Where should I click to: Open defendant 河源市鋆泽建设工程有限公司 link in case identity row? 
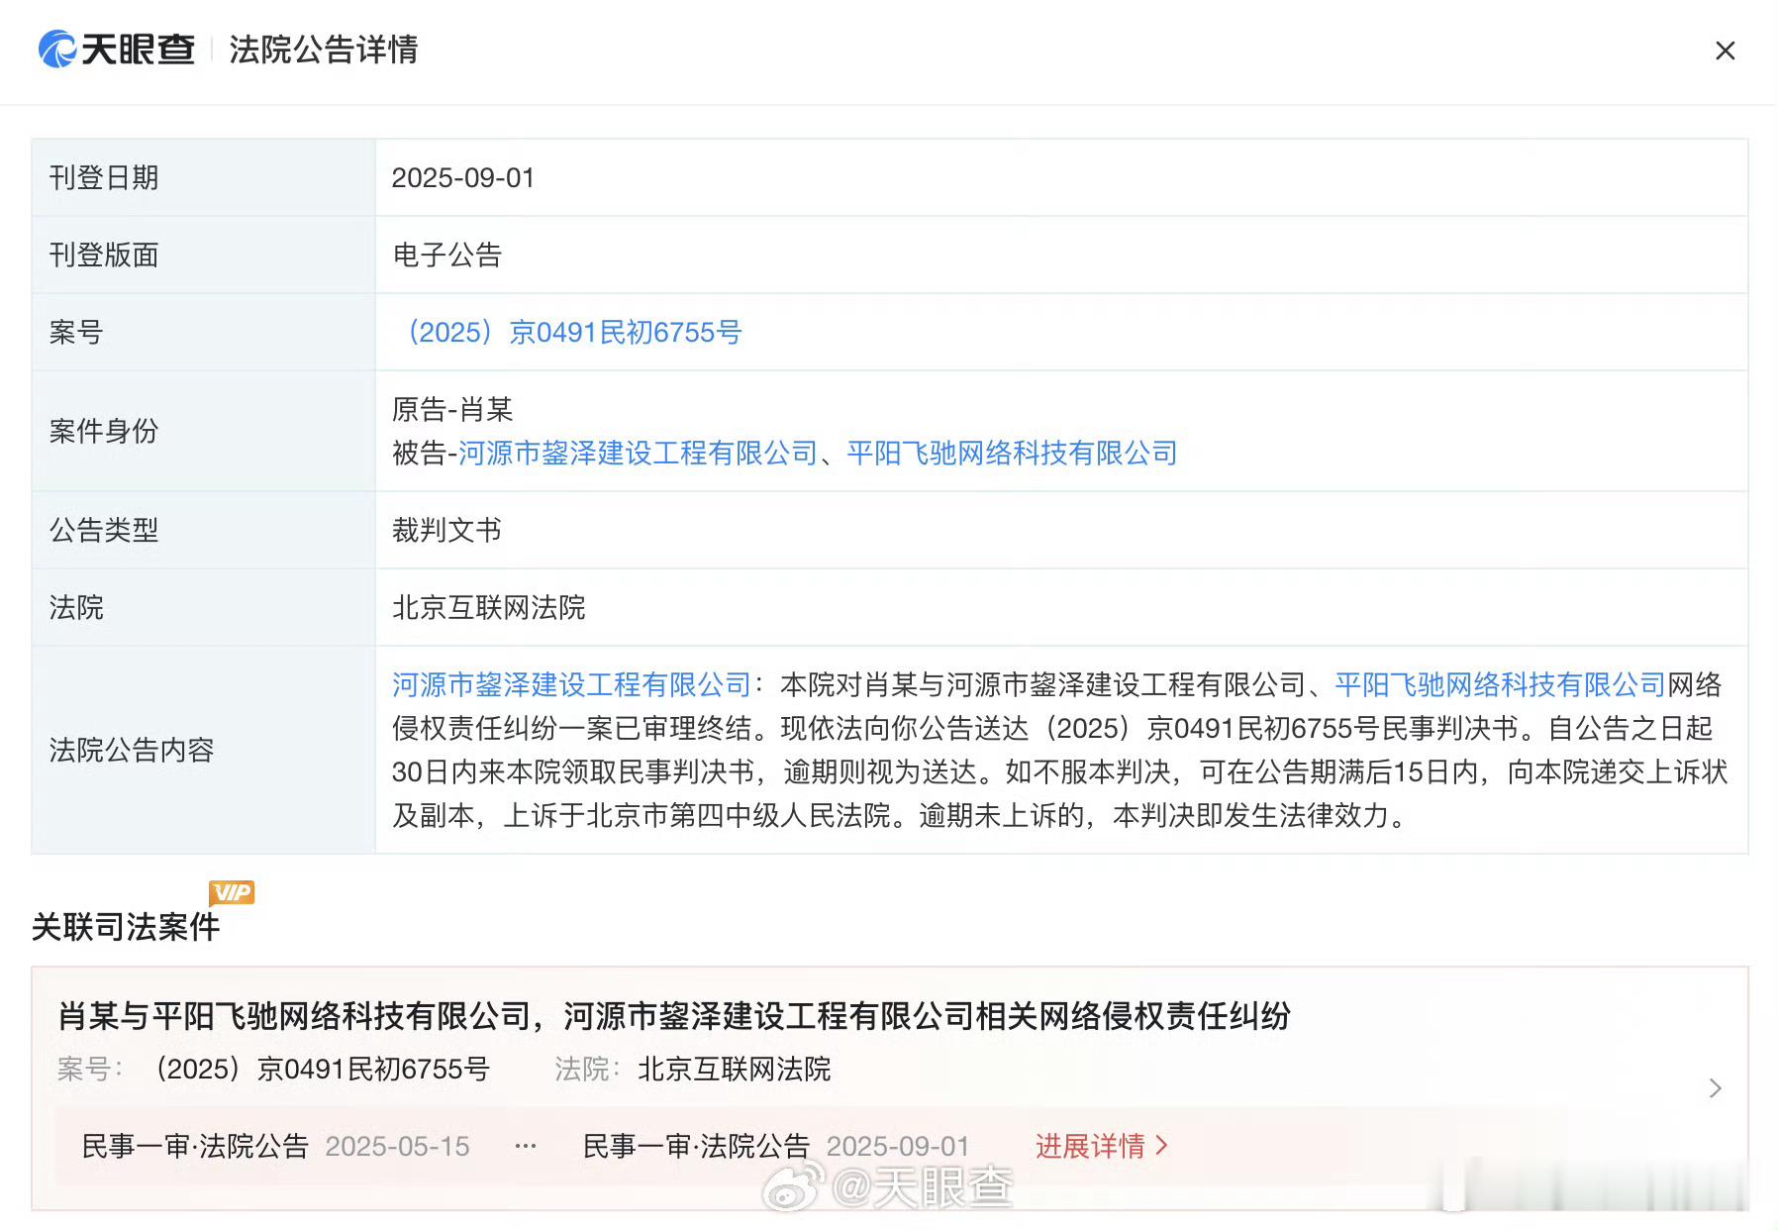click(x=637, y=454)
